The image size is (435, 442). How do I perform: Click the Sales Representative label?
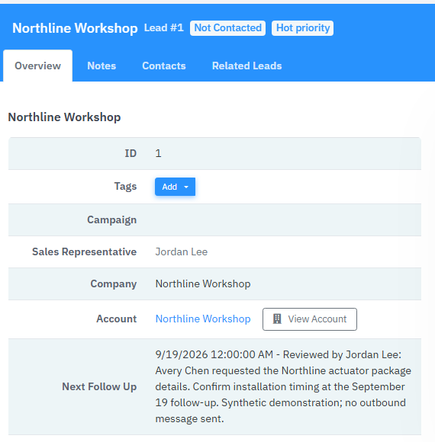pos(85,251)
